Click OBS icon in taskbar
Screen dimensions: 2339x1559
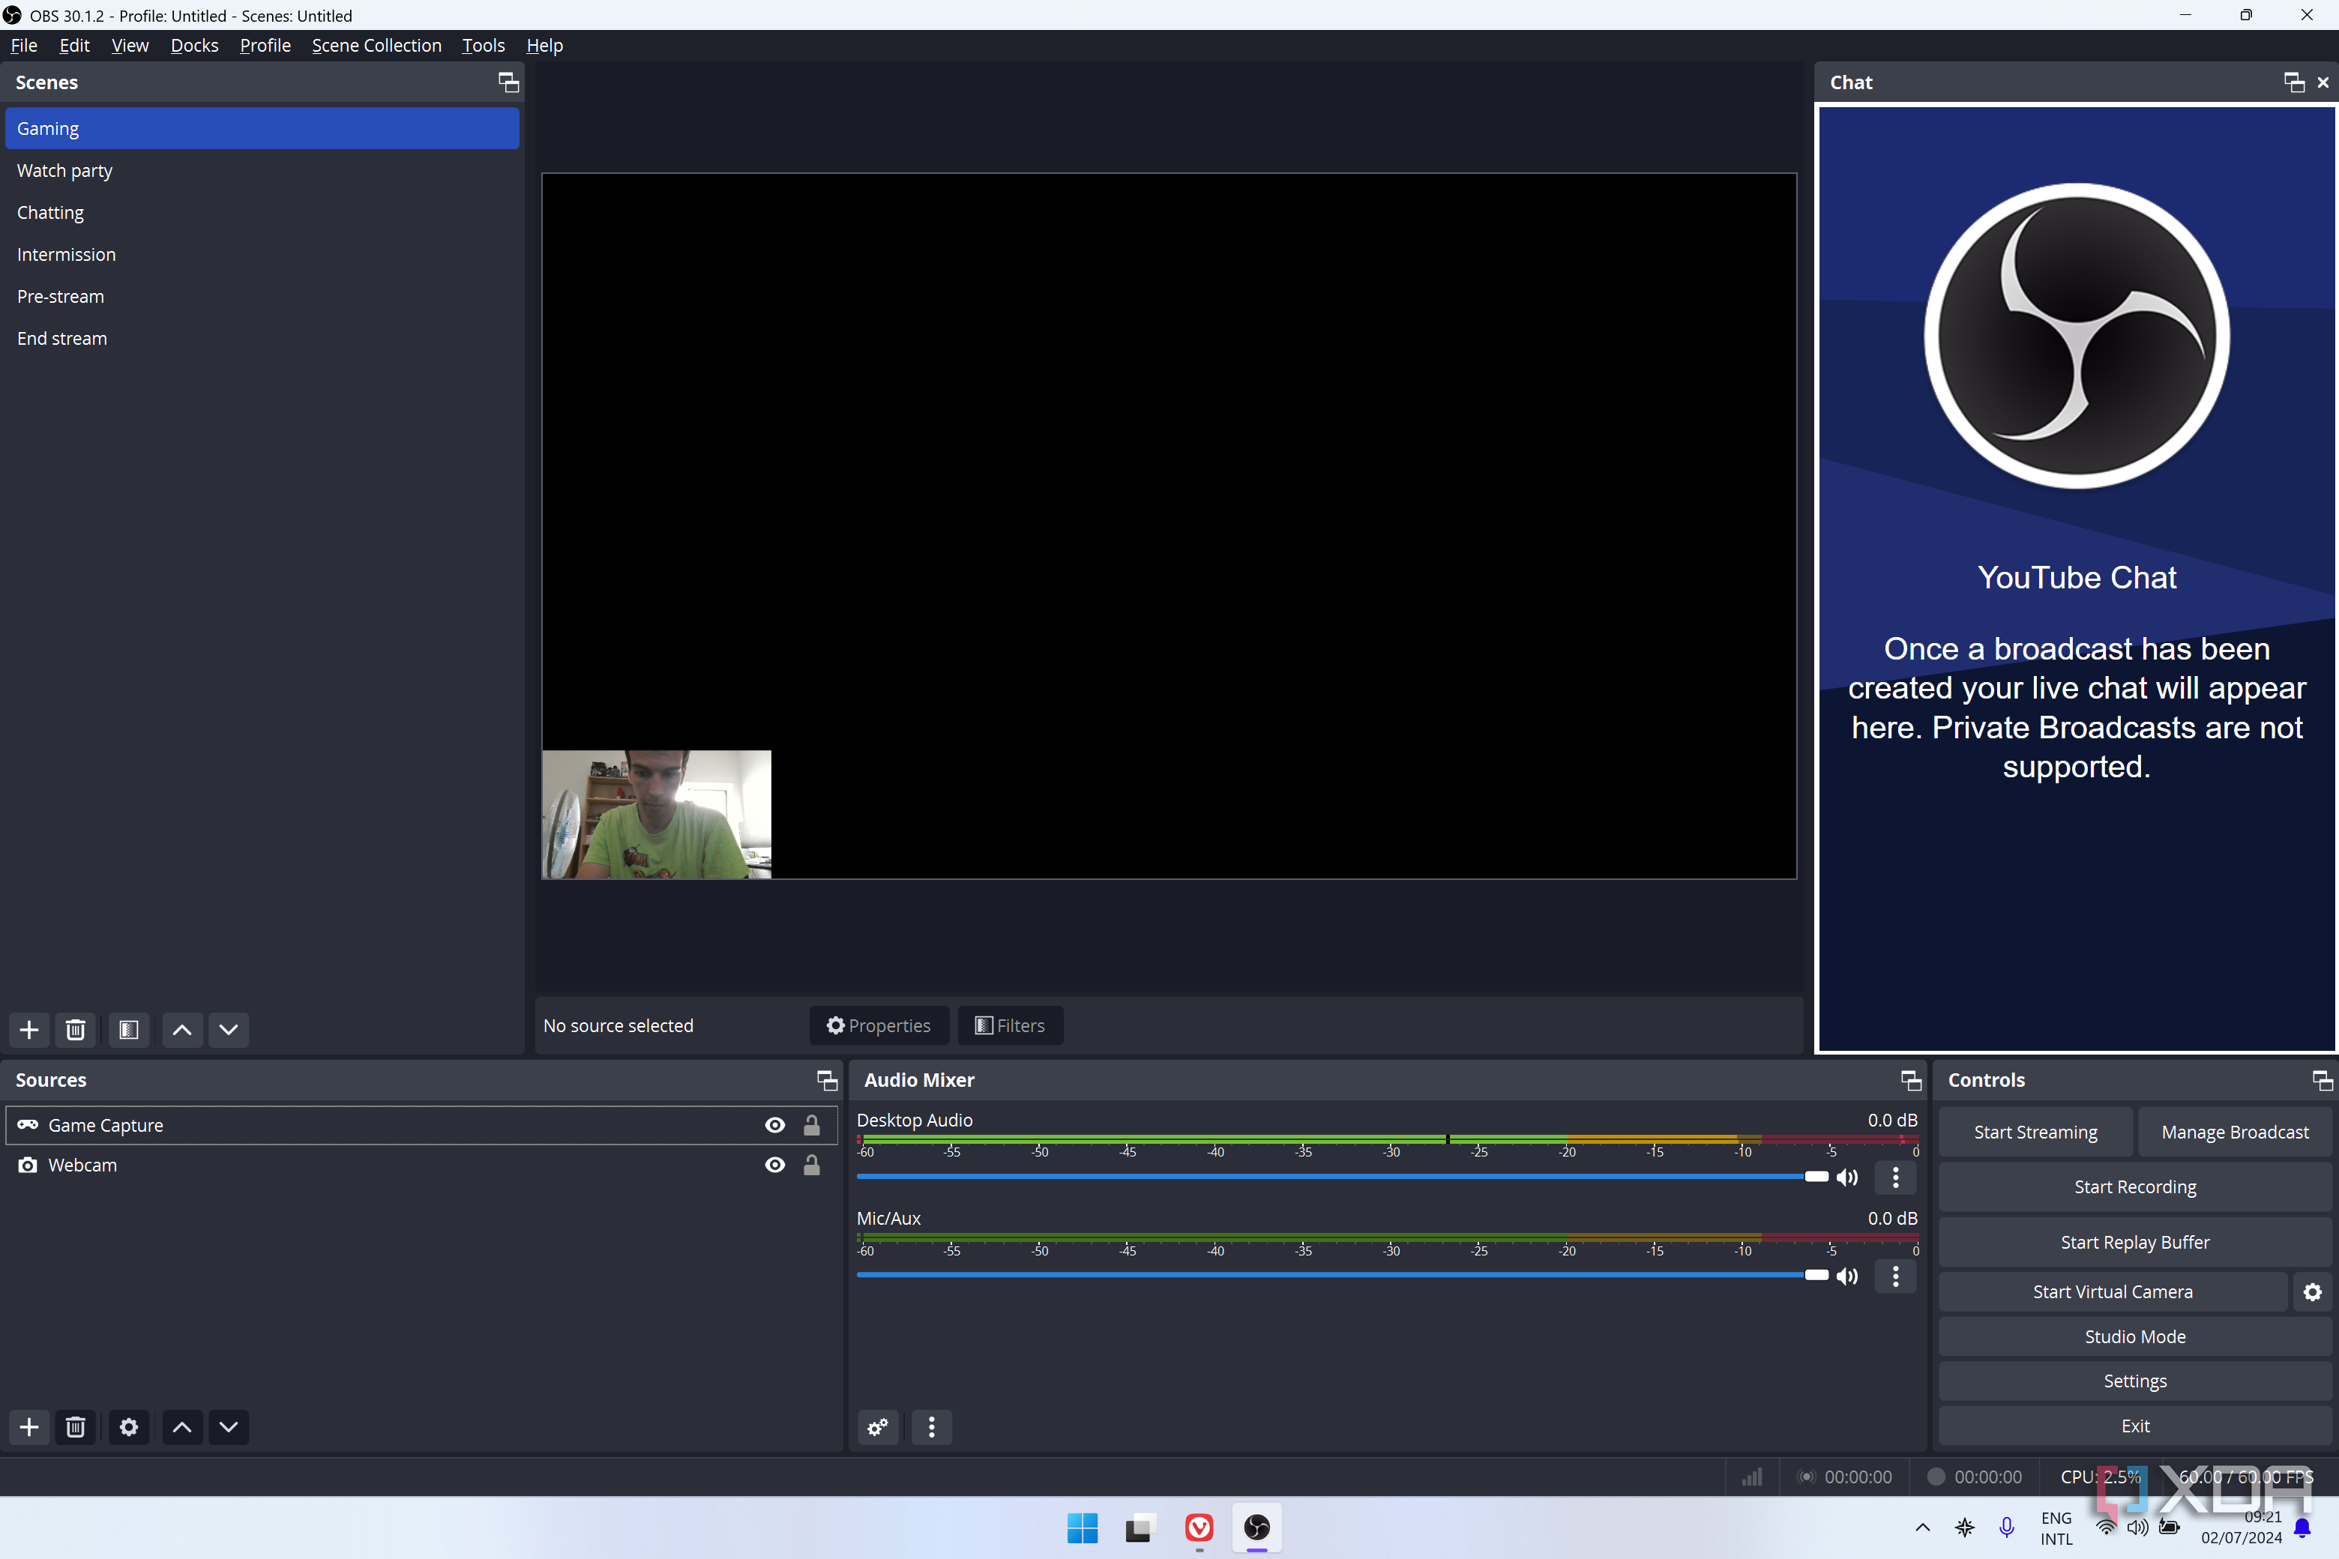1257,1528
